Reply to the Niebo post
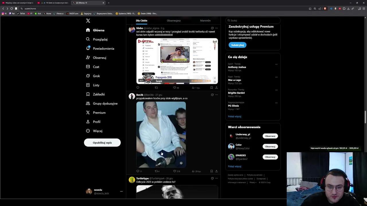This screenshot has width=367, height=206. pos(138,88)
